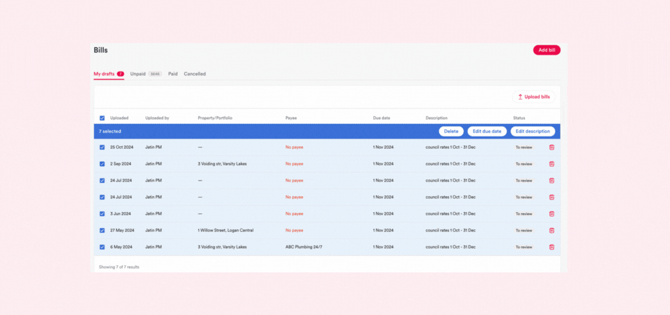The height and width of the screenshot is (315, 670).
Task: Uncheck the 2 Sep 2024 bill checkbox
Action: pos(102,164)
